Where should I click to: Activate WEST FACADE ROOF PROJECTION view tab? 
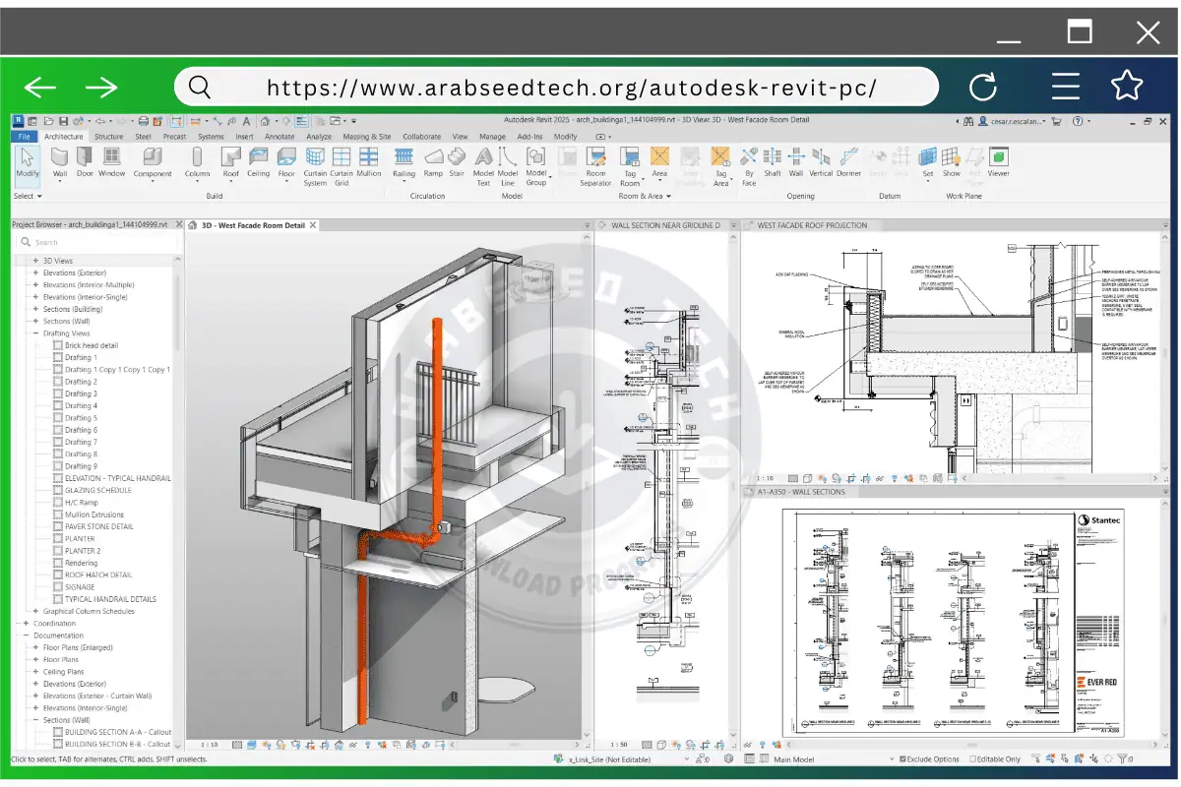point(812,225)
